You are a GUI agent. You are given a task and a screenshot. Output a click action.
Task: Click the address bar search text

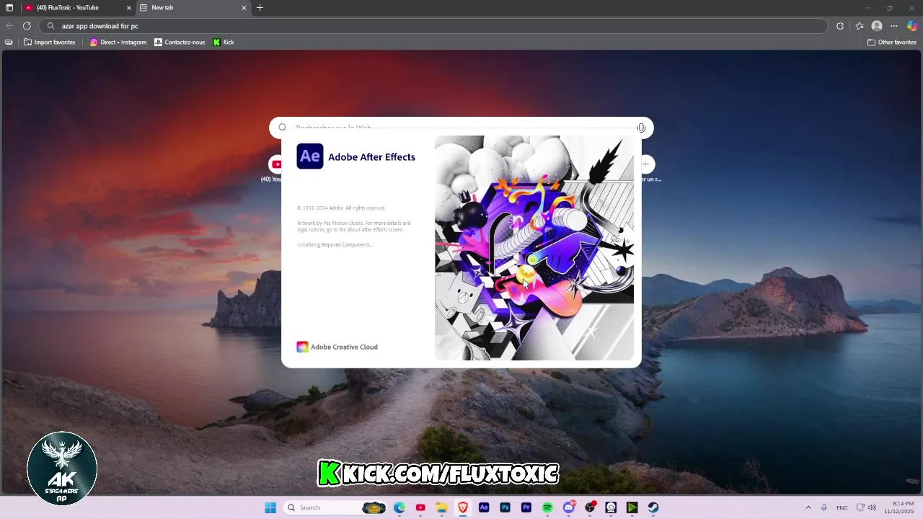[100, 26]
